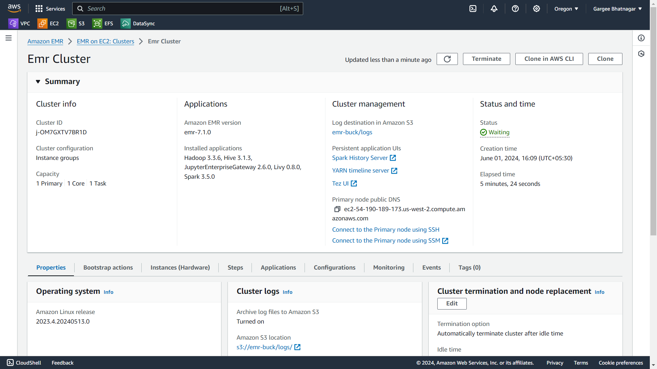Viewport: 657px width, 369px height.
Task: Open the info panel icon on right
Action: [x=641, y=38]
